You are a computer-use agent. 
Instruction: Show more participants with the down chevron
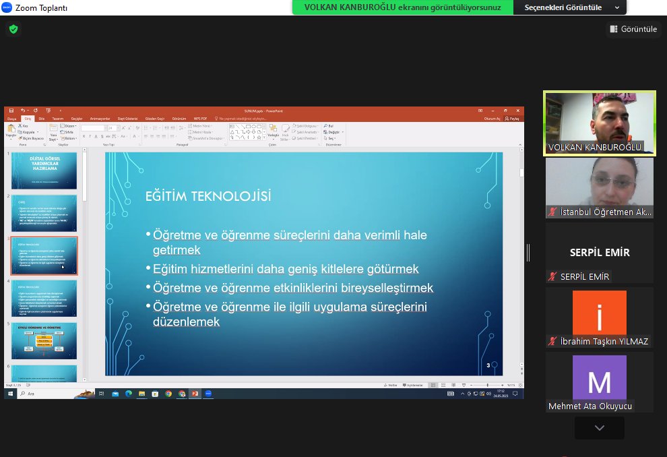click(600, 427)
